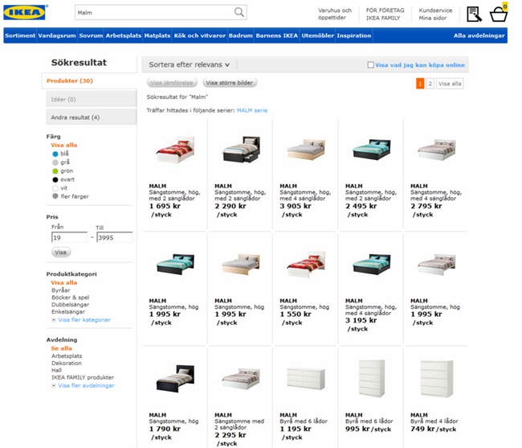The width and height of the screenshot is (522, 448).
Task: Select Dubbelsängar category
Action: (70, 305)
